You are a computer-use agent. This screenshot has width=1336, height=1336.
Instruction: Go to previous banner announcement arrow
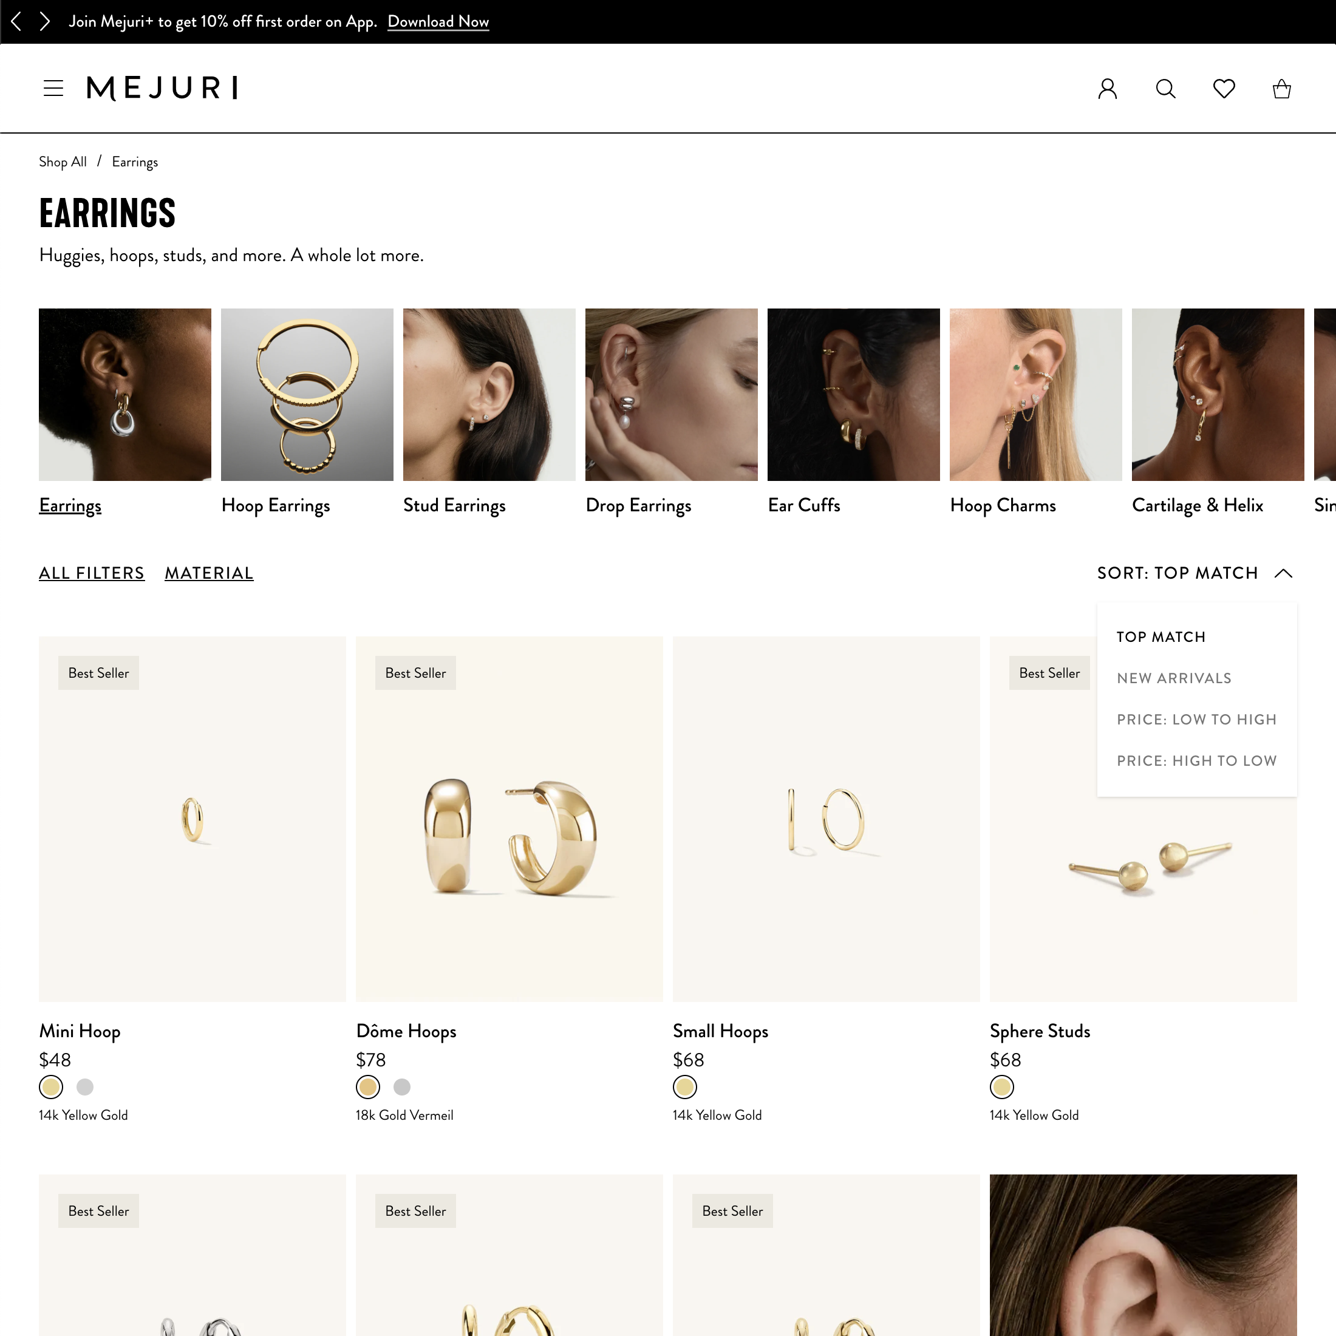[16, 21]
